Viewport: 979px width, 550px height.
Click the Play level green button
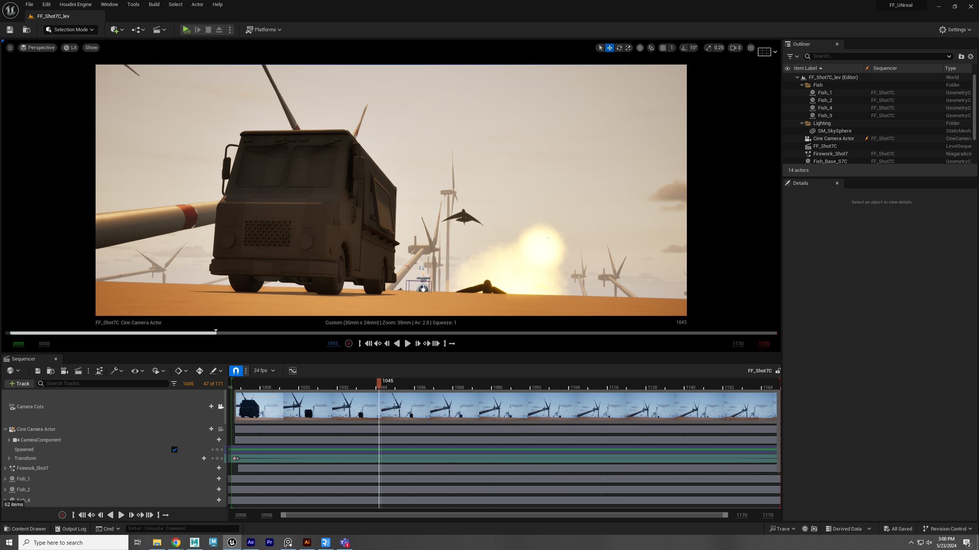click(186, 30)
